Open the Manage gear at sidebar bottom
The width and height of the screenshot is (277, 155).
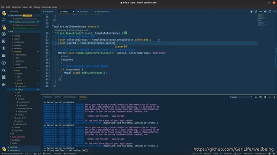click(3, 149)
